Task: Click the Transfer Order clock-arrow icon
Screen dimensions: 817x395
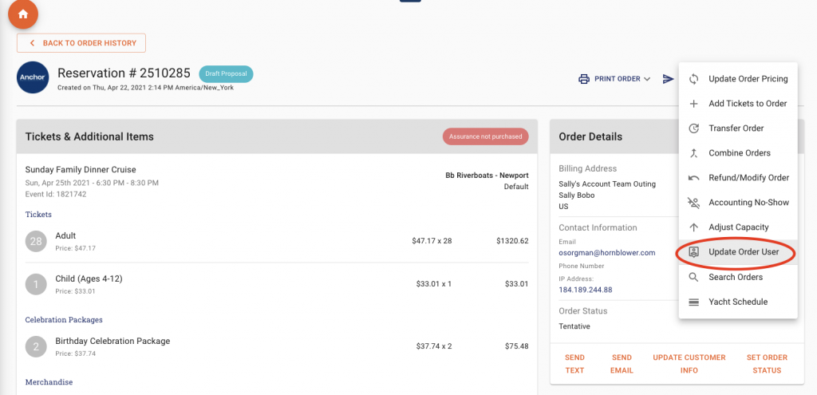Action: point(693,128)
